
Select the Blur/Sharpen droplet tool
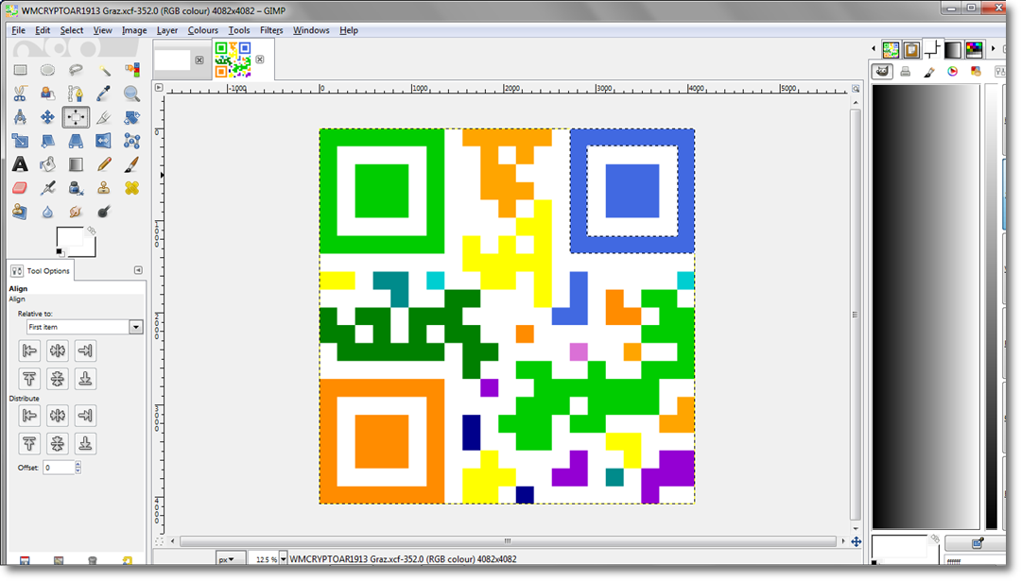47,212
